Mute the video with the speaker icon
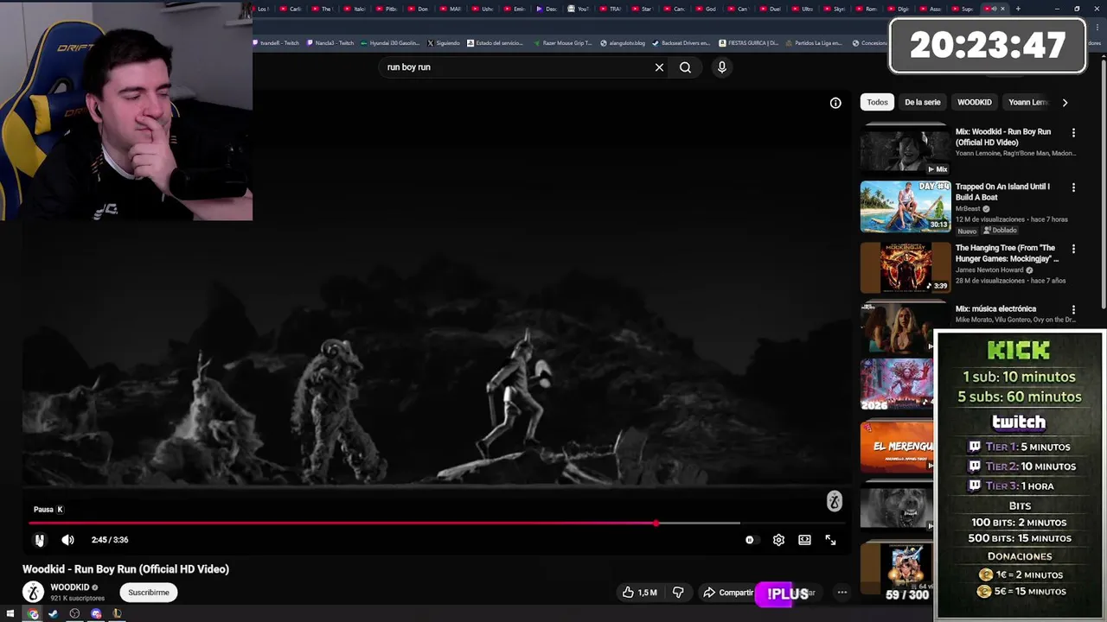This screenshot has height=622, width=1107. 68,540
